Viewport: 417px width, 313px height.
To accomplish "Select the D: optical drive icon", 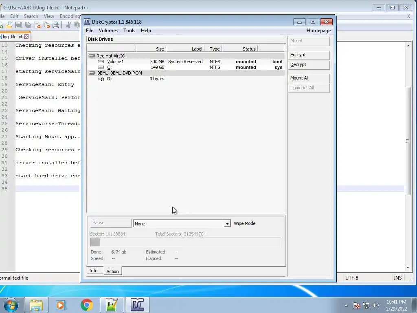I will coord(101,79).
